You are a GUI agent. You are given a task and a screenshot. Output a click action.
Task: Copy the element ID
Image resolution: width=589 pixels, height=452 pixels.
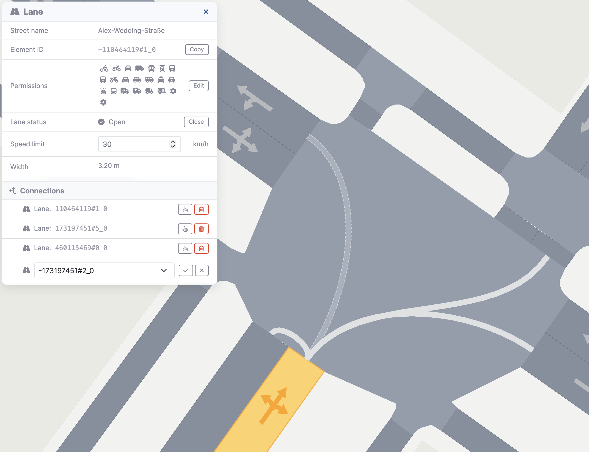pos(197,50)
